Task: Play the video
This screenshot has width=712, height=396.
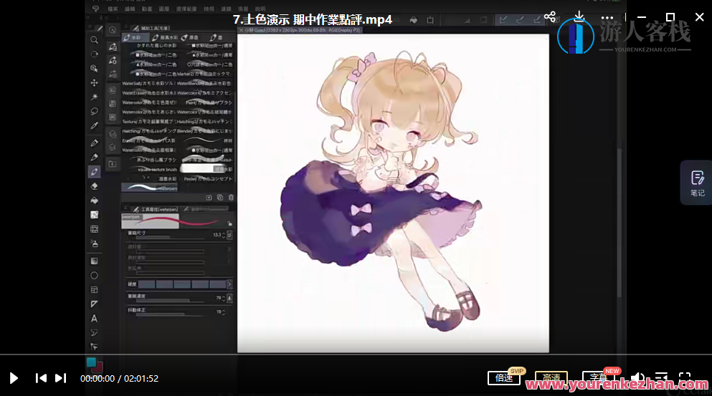Action: [14, 378]
